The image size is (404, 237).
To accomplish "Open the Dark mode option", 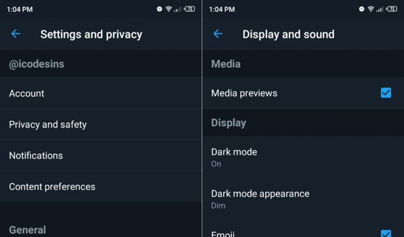I will point(303,157).
